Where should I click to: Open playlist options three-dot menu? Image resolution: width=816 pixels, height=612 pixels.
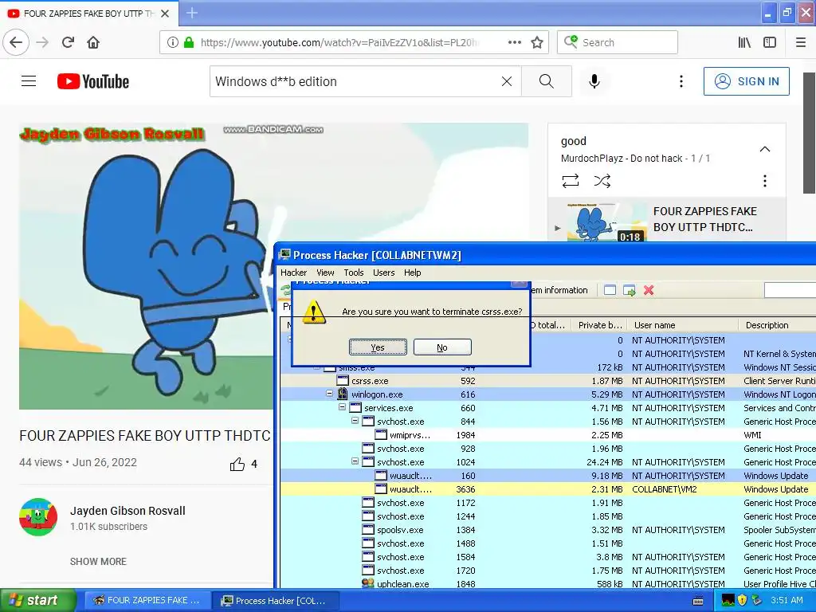[x=764, y=181]
